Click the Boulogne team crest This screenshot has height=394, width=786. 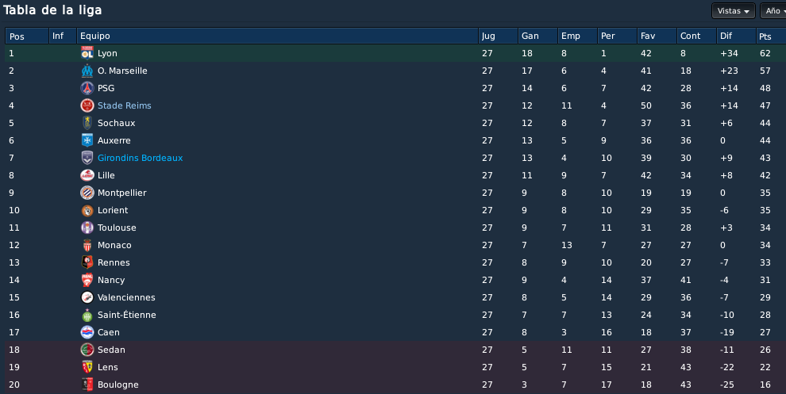pos(87,384)
